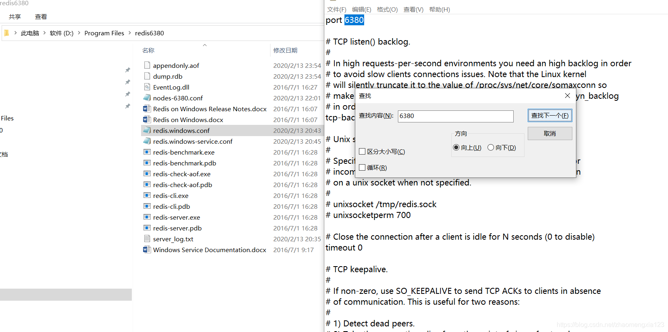The image size is (668, 332).
Task: Go to 此电脑 in the address bar
Action: (x=30, y=33)
